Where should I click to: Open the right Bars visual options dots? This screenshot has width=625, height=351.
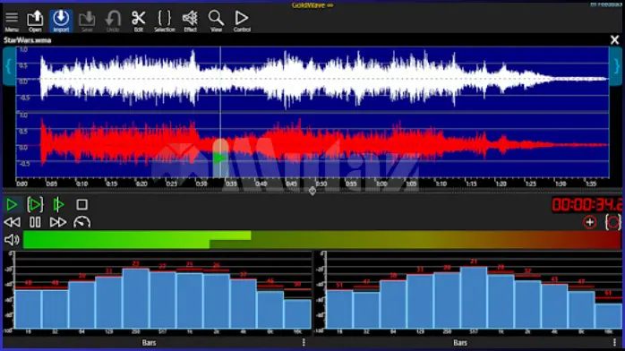click(x=614, y=342)
